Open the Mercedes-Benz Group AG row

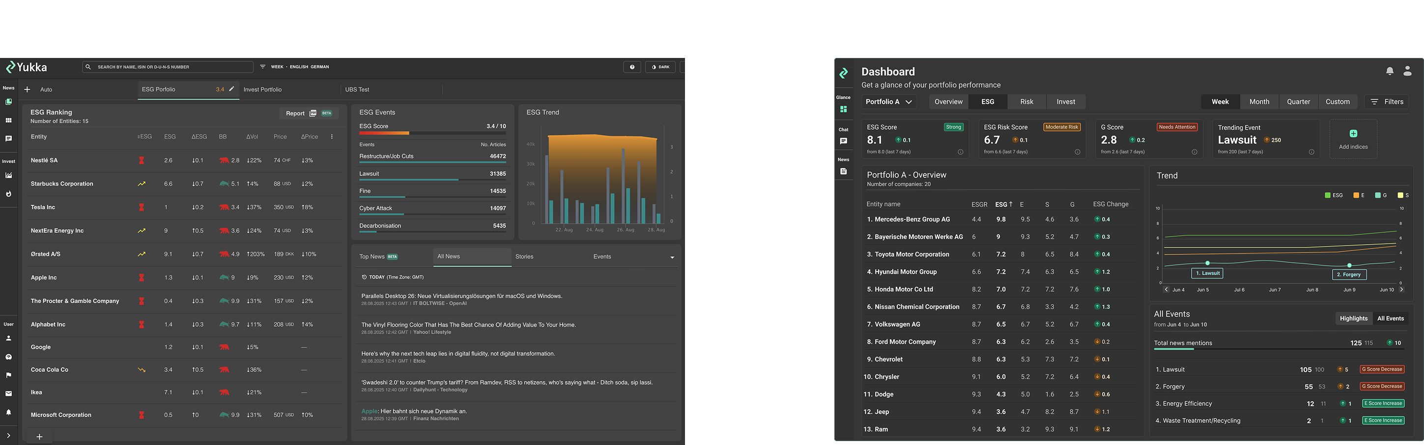tap(1001, 220)
